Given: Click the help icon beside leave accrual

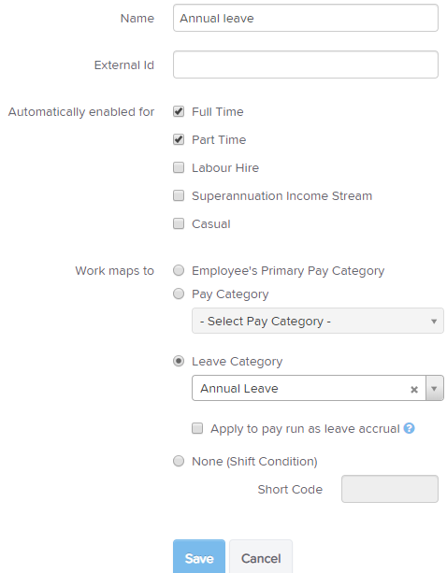Looking at the screenshot, I should pyautogui.click(x=409, y=428).
